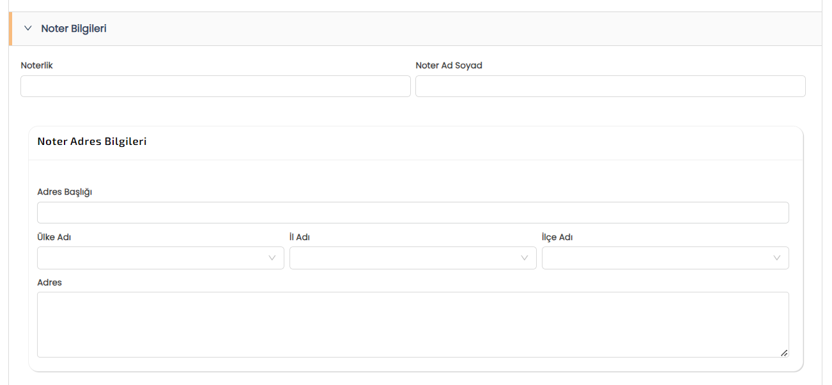Click the İl Adı dropdown arrow icon

[x=525, y=258]
